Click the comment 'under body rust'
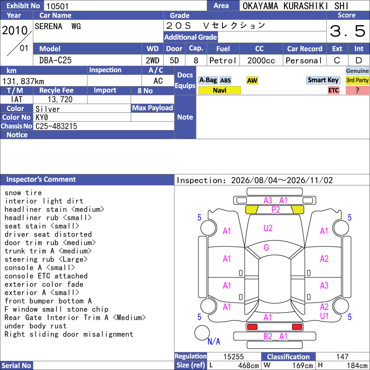This screenshot has width=370, height=370. click(x=36, y=326)
